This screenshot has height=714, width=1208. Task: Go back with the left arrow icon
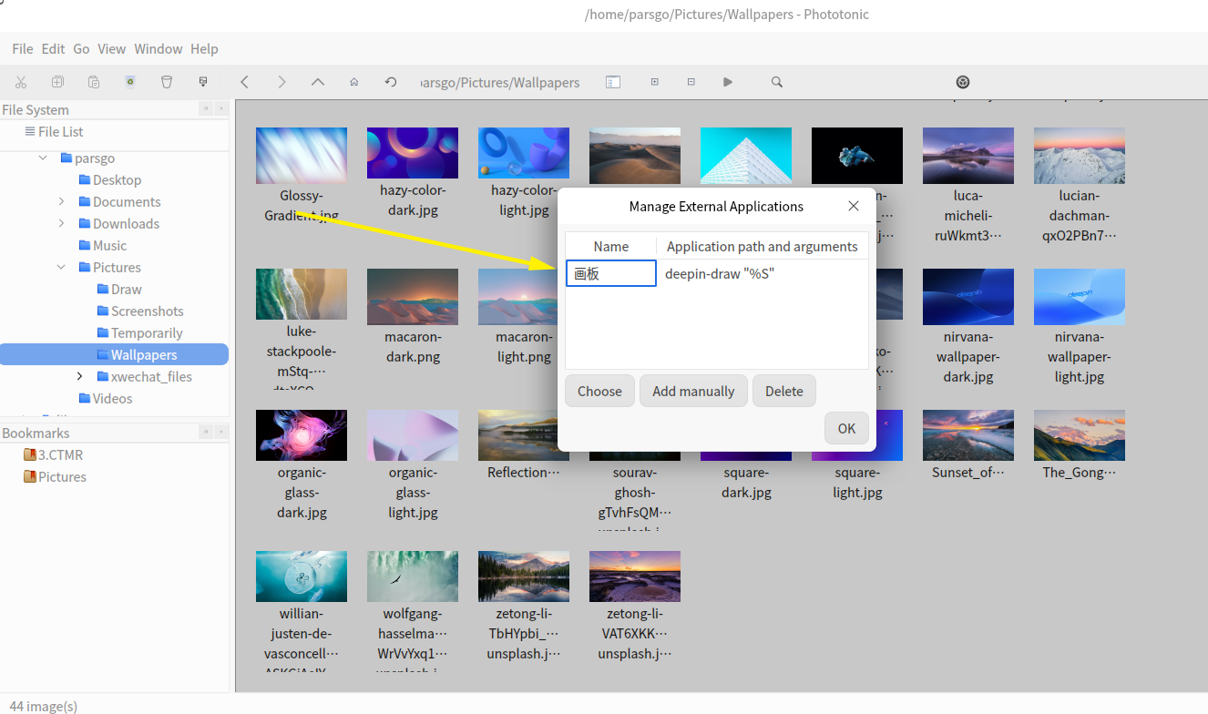pos(244,82)
